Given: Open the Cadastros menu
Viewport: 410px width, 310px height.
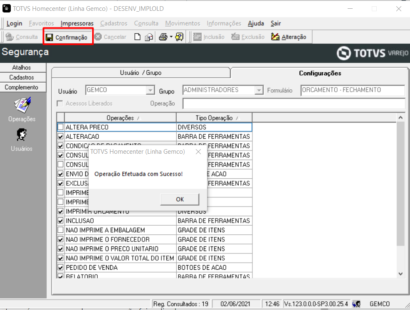Looking at the screenshot, I should 114,23.
